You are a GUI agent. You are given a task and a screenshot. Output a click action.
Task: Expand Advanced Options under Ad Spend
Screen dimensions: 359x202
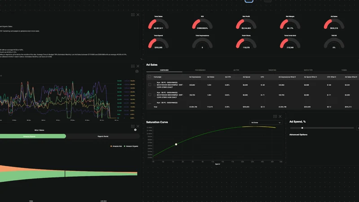click(298, 135)
